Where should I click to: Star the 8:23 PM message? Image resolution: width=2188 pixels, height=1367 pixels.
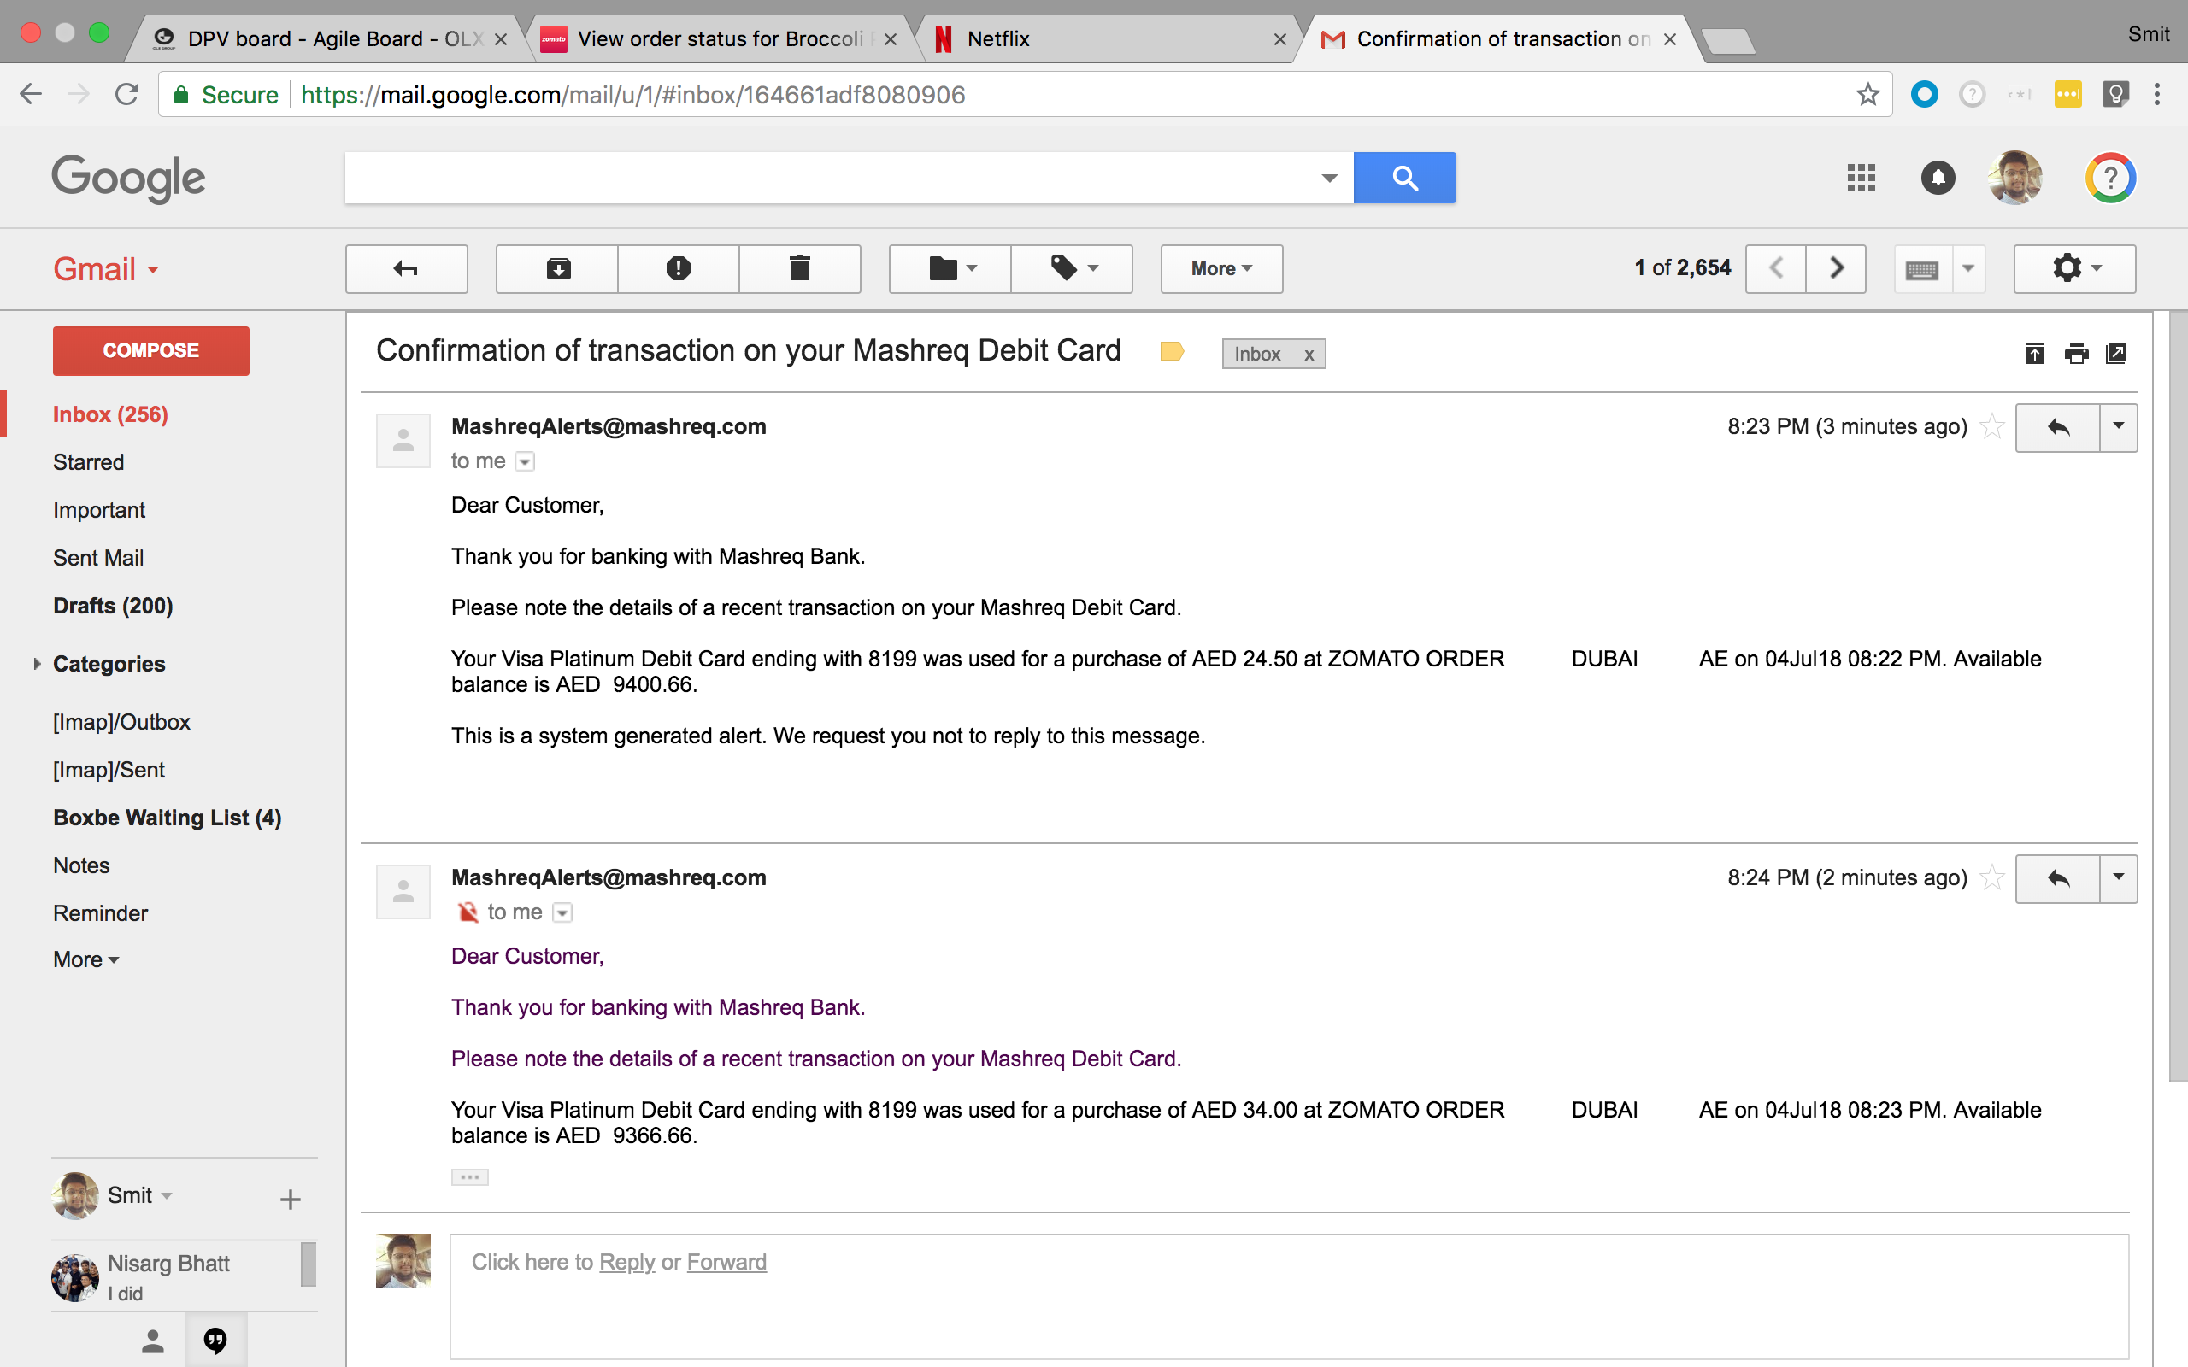point(1991,425)
